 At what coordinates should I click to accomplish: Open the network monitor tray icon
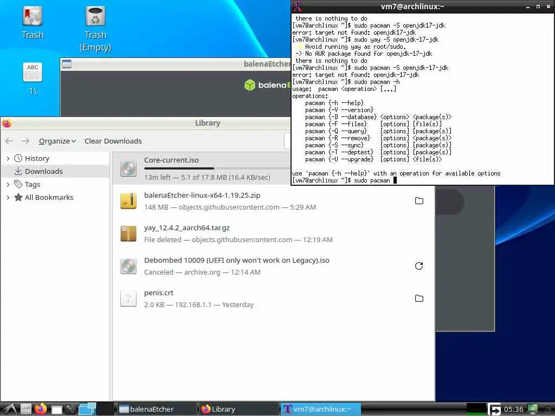tap(532, 409)
